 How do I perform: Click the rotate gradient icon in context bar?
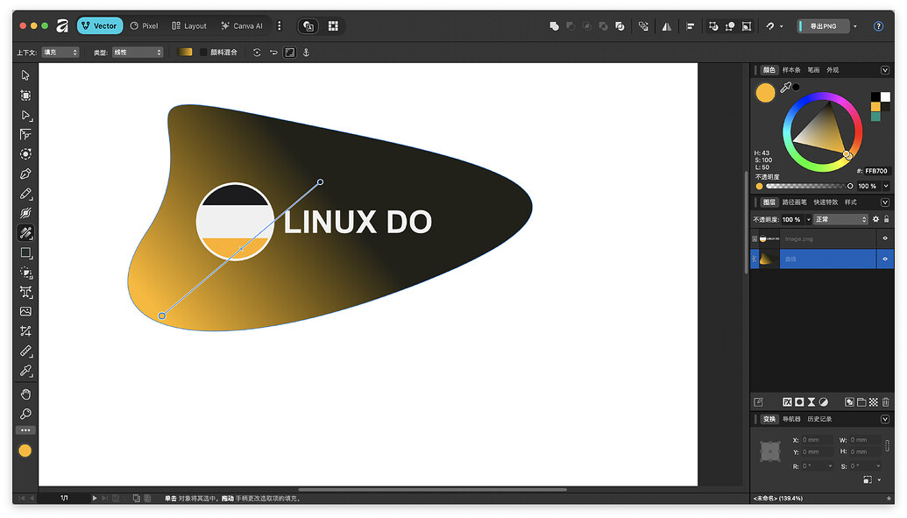pyautogui.click(x=257, y=53)
